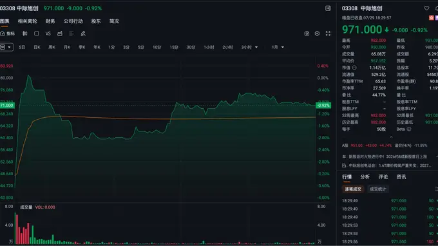
Task: Open the 新股派对火热进行中 news link
Action: 388,156
